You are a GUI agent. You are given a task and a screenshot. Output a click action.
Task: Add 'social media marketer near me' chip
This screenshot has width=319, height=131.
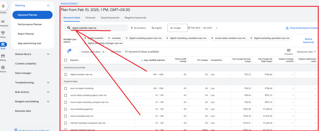(x=229, y=38)
